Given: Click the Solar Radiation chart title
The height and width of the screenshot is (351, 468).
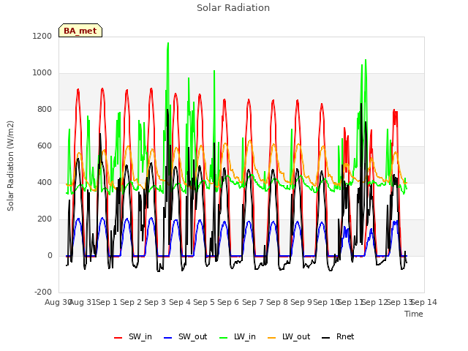Looking at the screenshot, I should coord(233,8).
